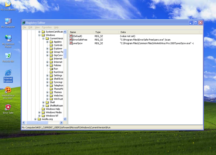
Task: Collapse the Windows key above CurrentVersion
Action: (x=39, y=35)
